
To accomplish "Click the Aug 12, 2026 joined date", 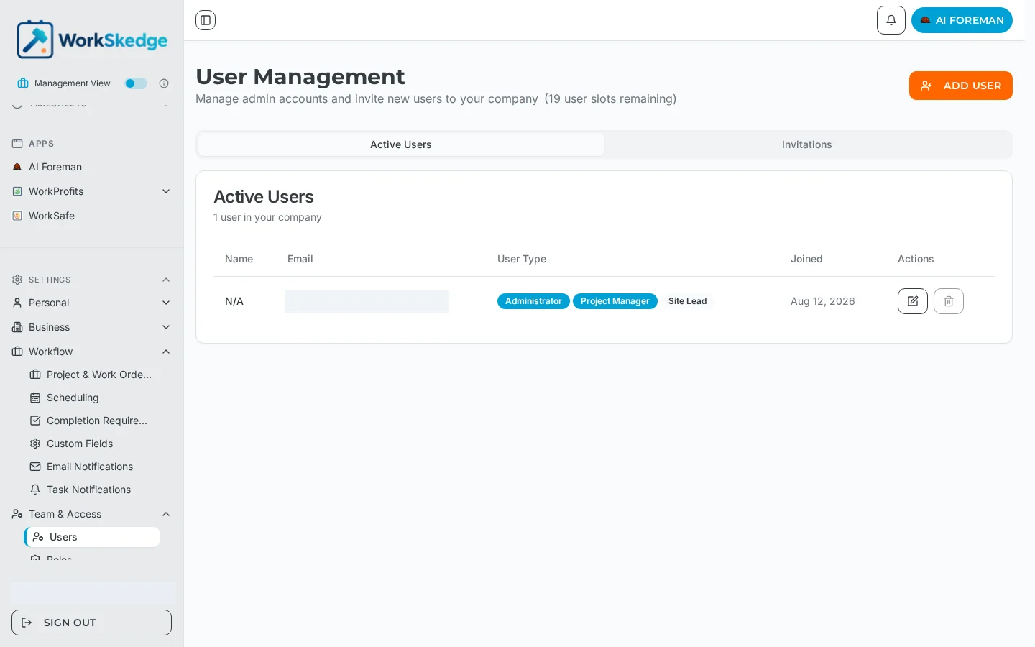I will 823,301.
